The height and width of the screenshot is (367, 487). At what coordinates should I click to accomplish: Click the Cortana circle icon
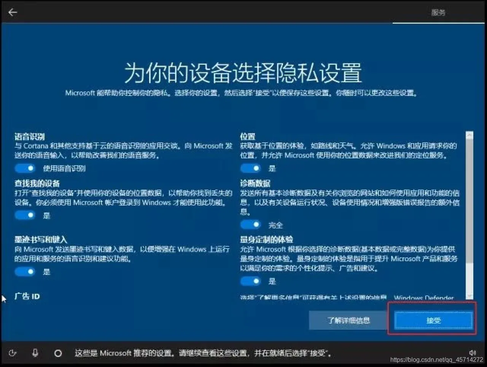(58, 353)
